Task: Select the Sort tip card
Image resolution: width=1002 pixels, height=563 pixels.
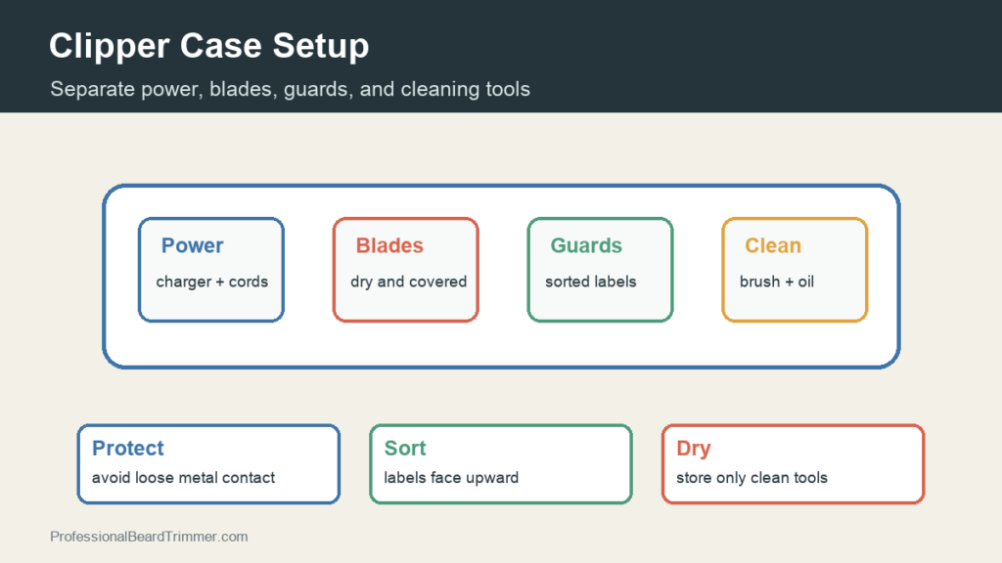Action: pyautogui.click(x=501, y=464)
